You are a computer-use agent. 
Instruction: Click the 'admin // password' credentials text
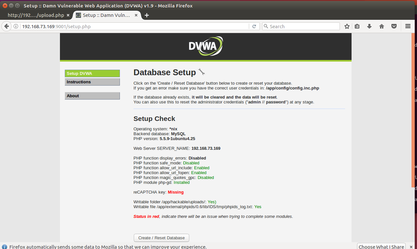[x=267, y=102]
